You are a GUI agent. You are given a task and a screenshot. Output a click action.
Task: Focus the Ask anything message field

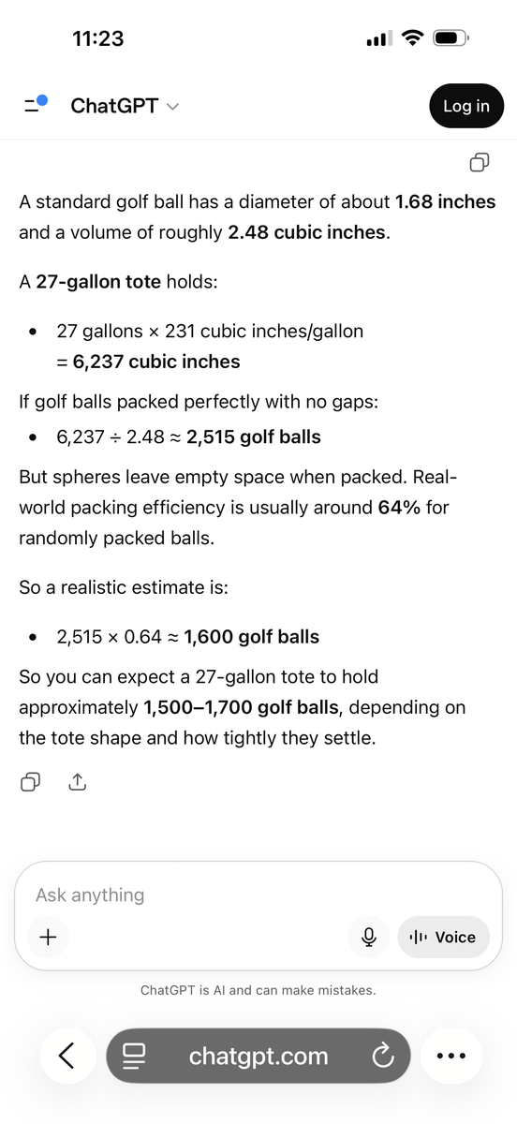point(258,895)
